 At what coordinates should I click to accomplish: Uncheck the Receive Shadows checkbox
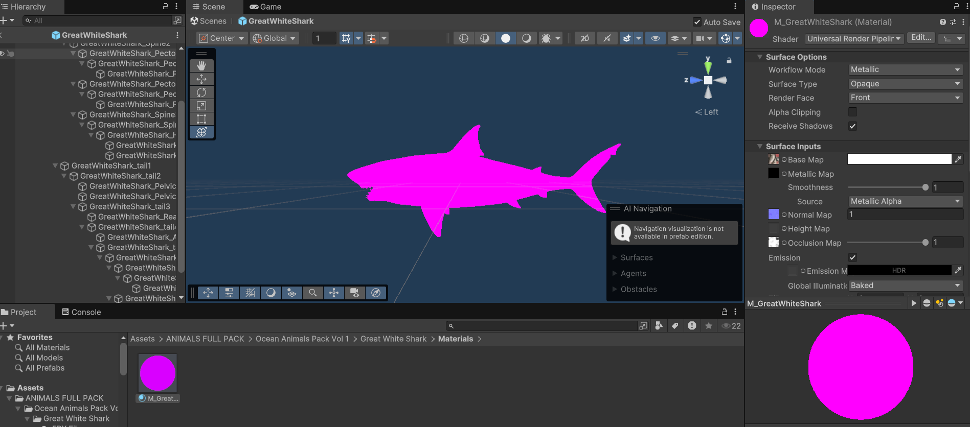tap(852, 126)
